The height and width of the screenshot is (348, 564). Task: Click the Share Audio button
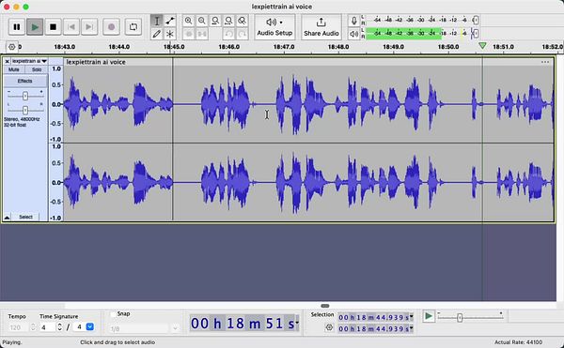321,27
